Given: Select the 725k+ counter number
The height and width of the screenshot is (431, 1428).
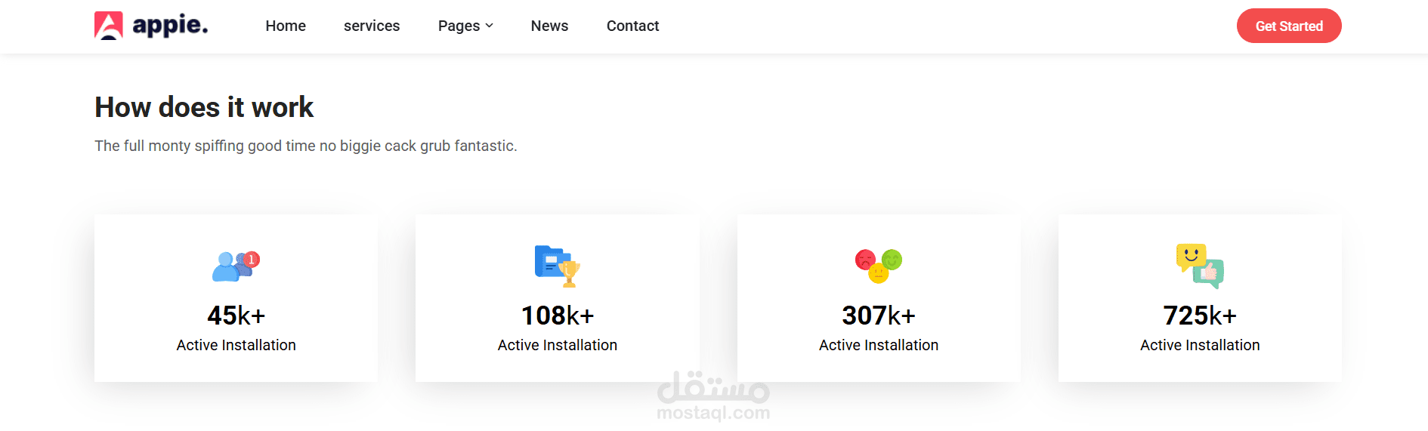Looking at the screenshot, I should pos(1200,316).
